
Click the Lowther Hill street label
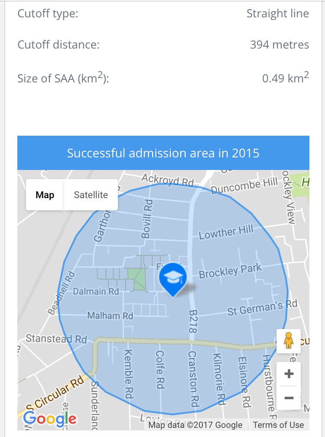point(226,233)
